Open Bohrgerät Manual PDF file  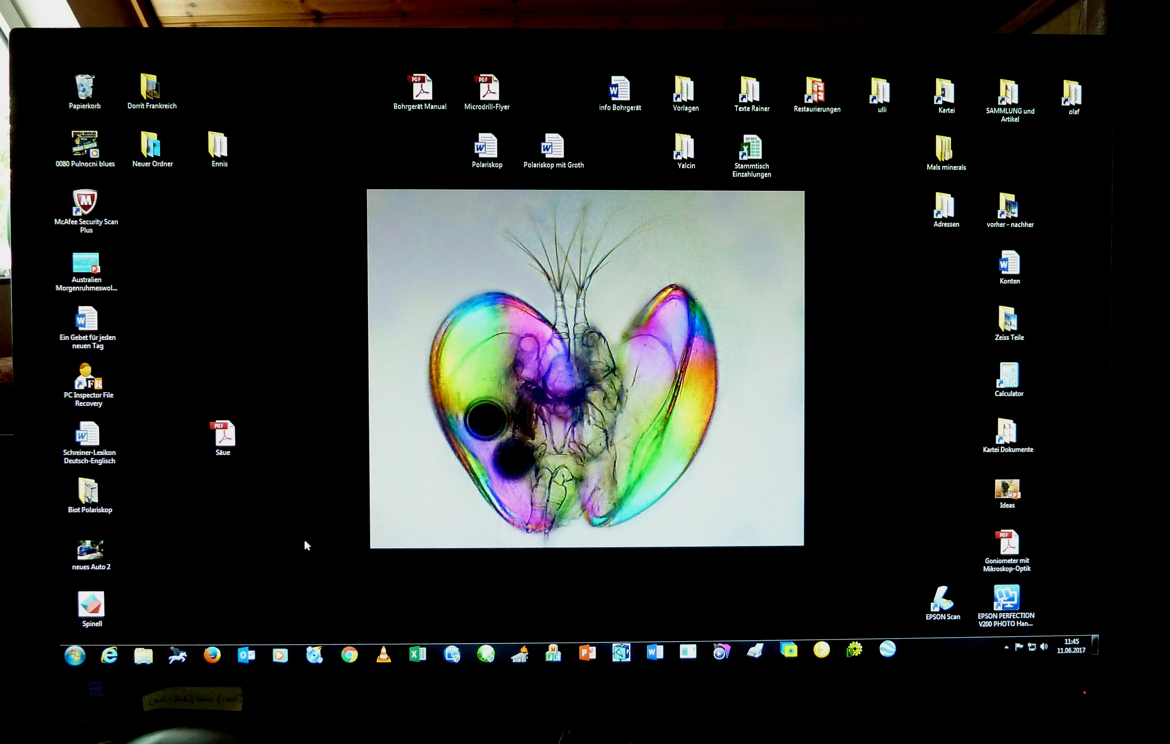420,88
